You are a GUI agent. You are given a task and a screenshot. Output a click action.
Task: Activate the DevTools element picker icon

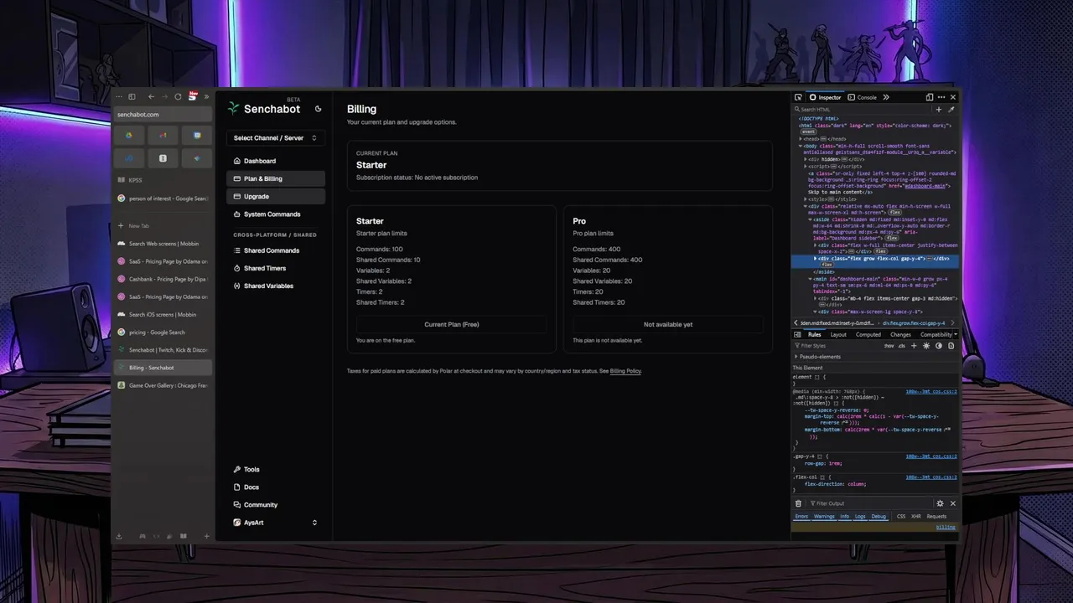[798, 97]
